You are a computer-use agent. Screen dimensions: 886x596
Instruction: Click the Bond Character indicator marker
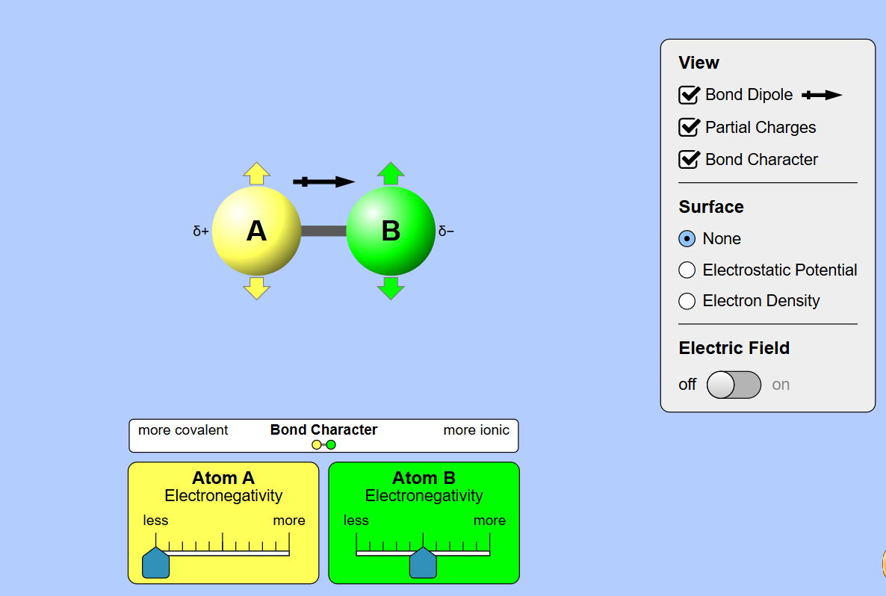[x=323, y=444]
